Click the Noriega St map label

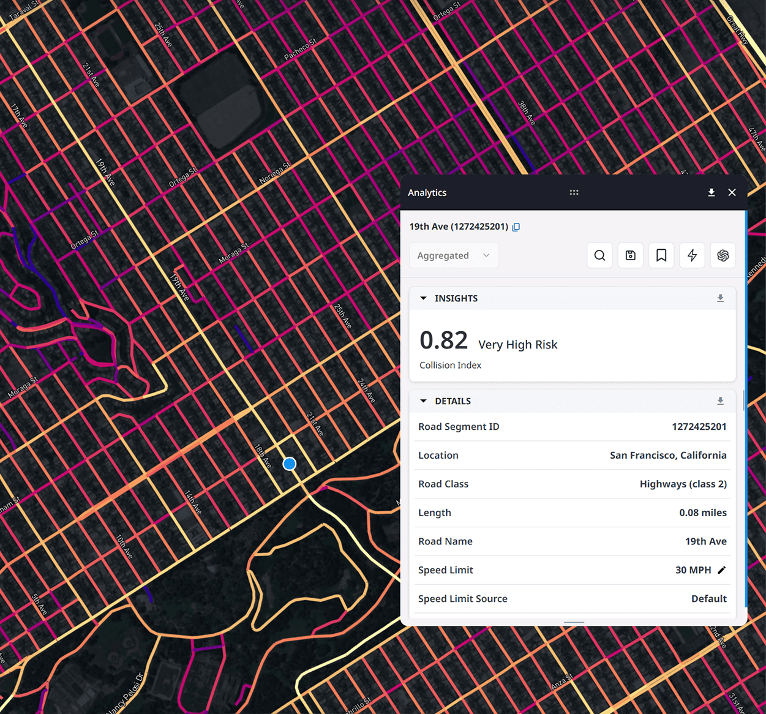tap(275, 174)
